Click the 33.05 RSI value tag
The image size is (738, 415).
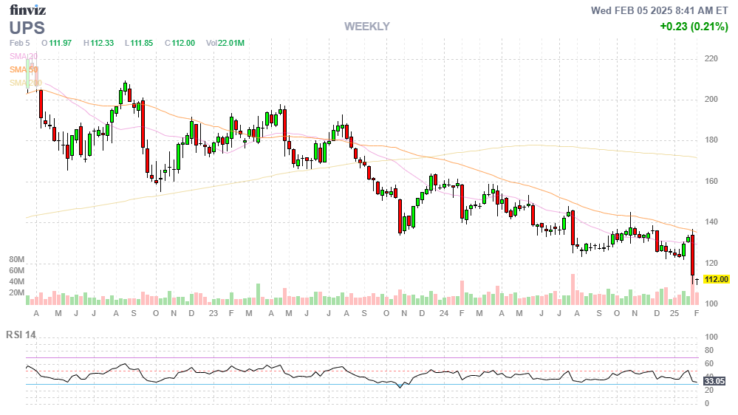(x=715, y=381)
